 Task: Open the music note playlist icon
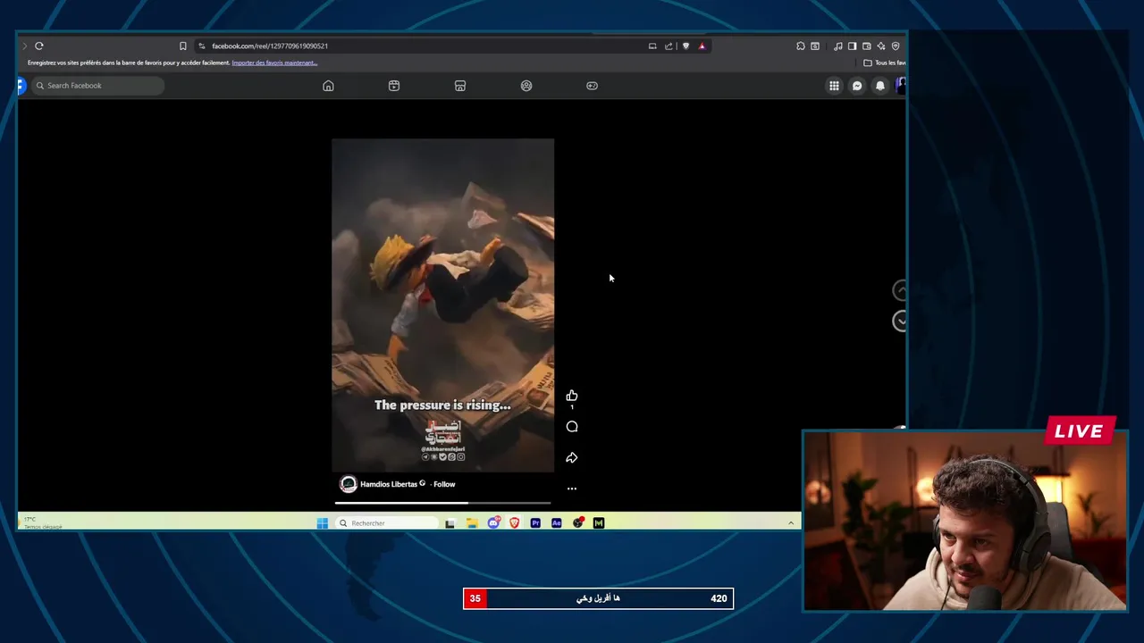(837, 46)
